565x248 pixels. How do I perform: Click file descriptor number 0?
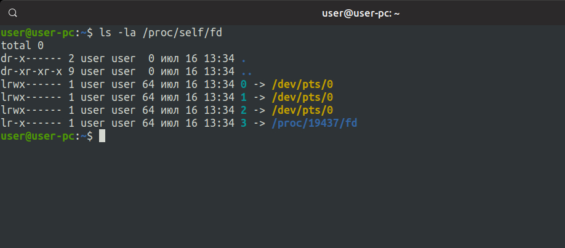[244, 84]
